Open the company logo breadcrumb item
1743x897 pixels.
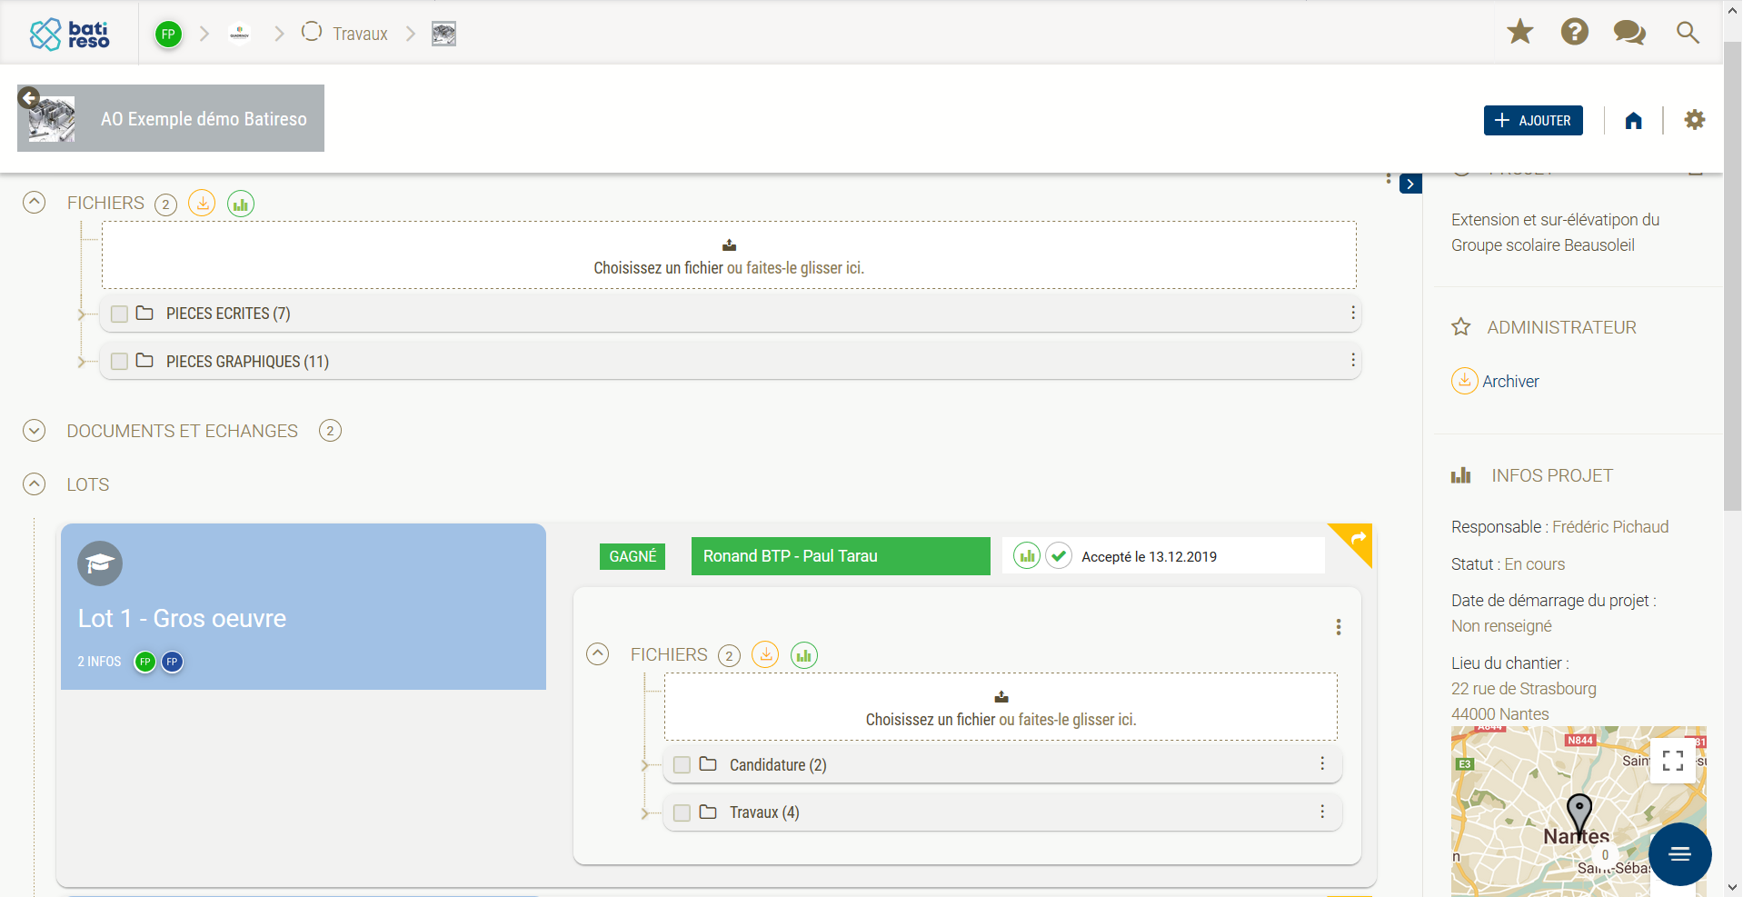tap(240, 34)
